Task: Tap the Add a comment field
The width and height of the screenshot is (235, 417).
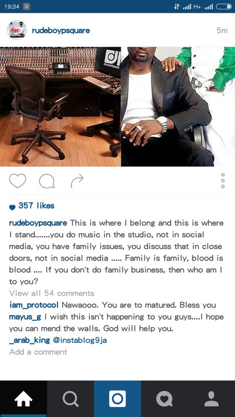Action: point(38,352)
